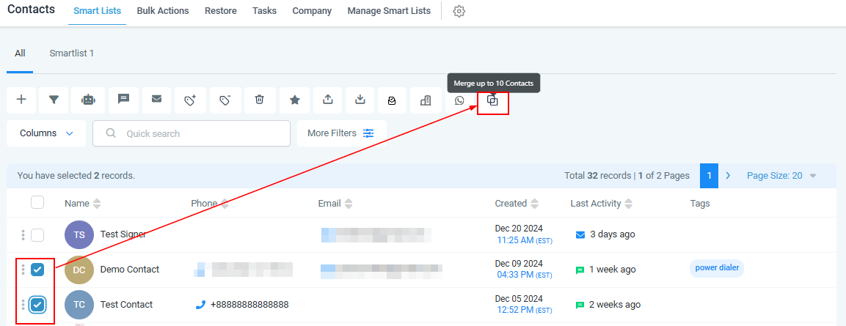Click the TC avatar for Test Contact
The height and width of the screenshot is (326, 846).
tap(79, 305)
